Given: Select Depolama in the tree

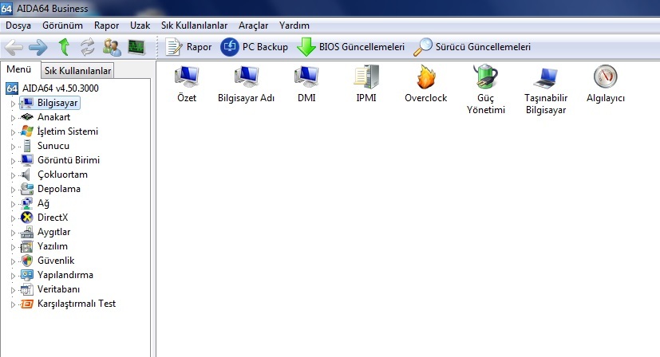Looking at the screenshot, I should [50, 189].
